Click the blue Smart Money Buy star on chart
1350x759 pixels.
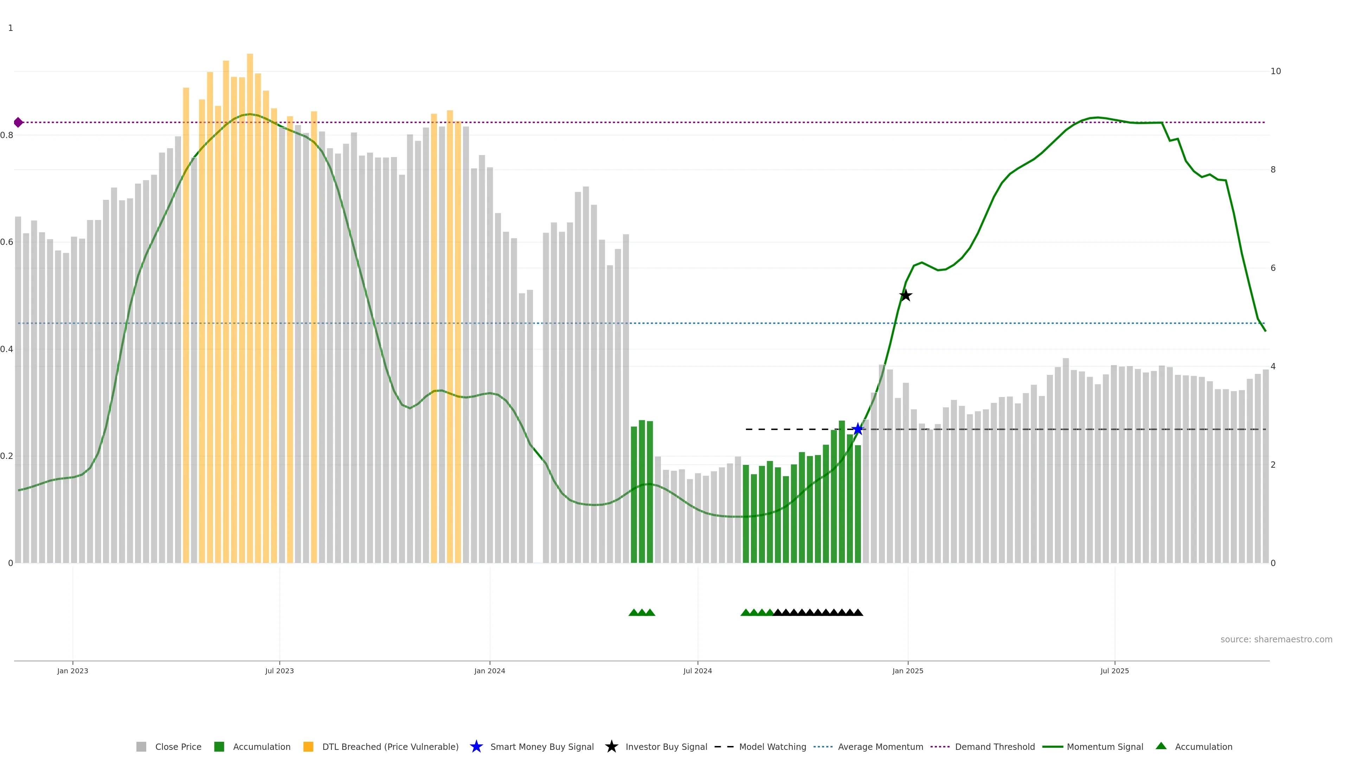click(x=857, y=429)
